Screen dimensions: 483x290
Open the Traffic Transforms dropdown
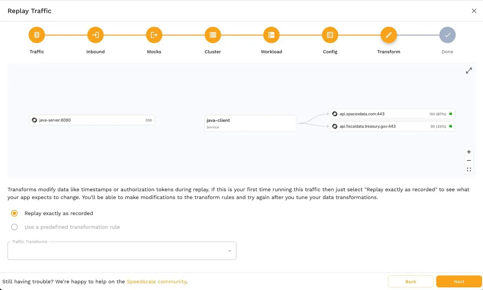pyautogui.click(x=122, y=251)
